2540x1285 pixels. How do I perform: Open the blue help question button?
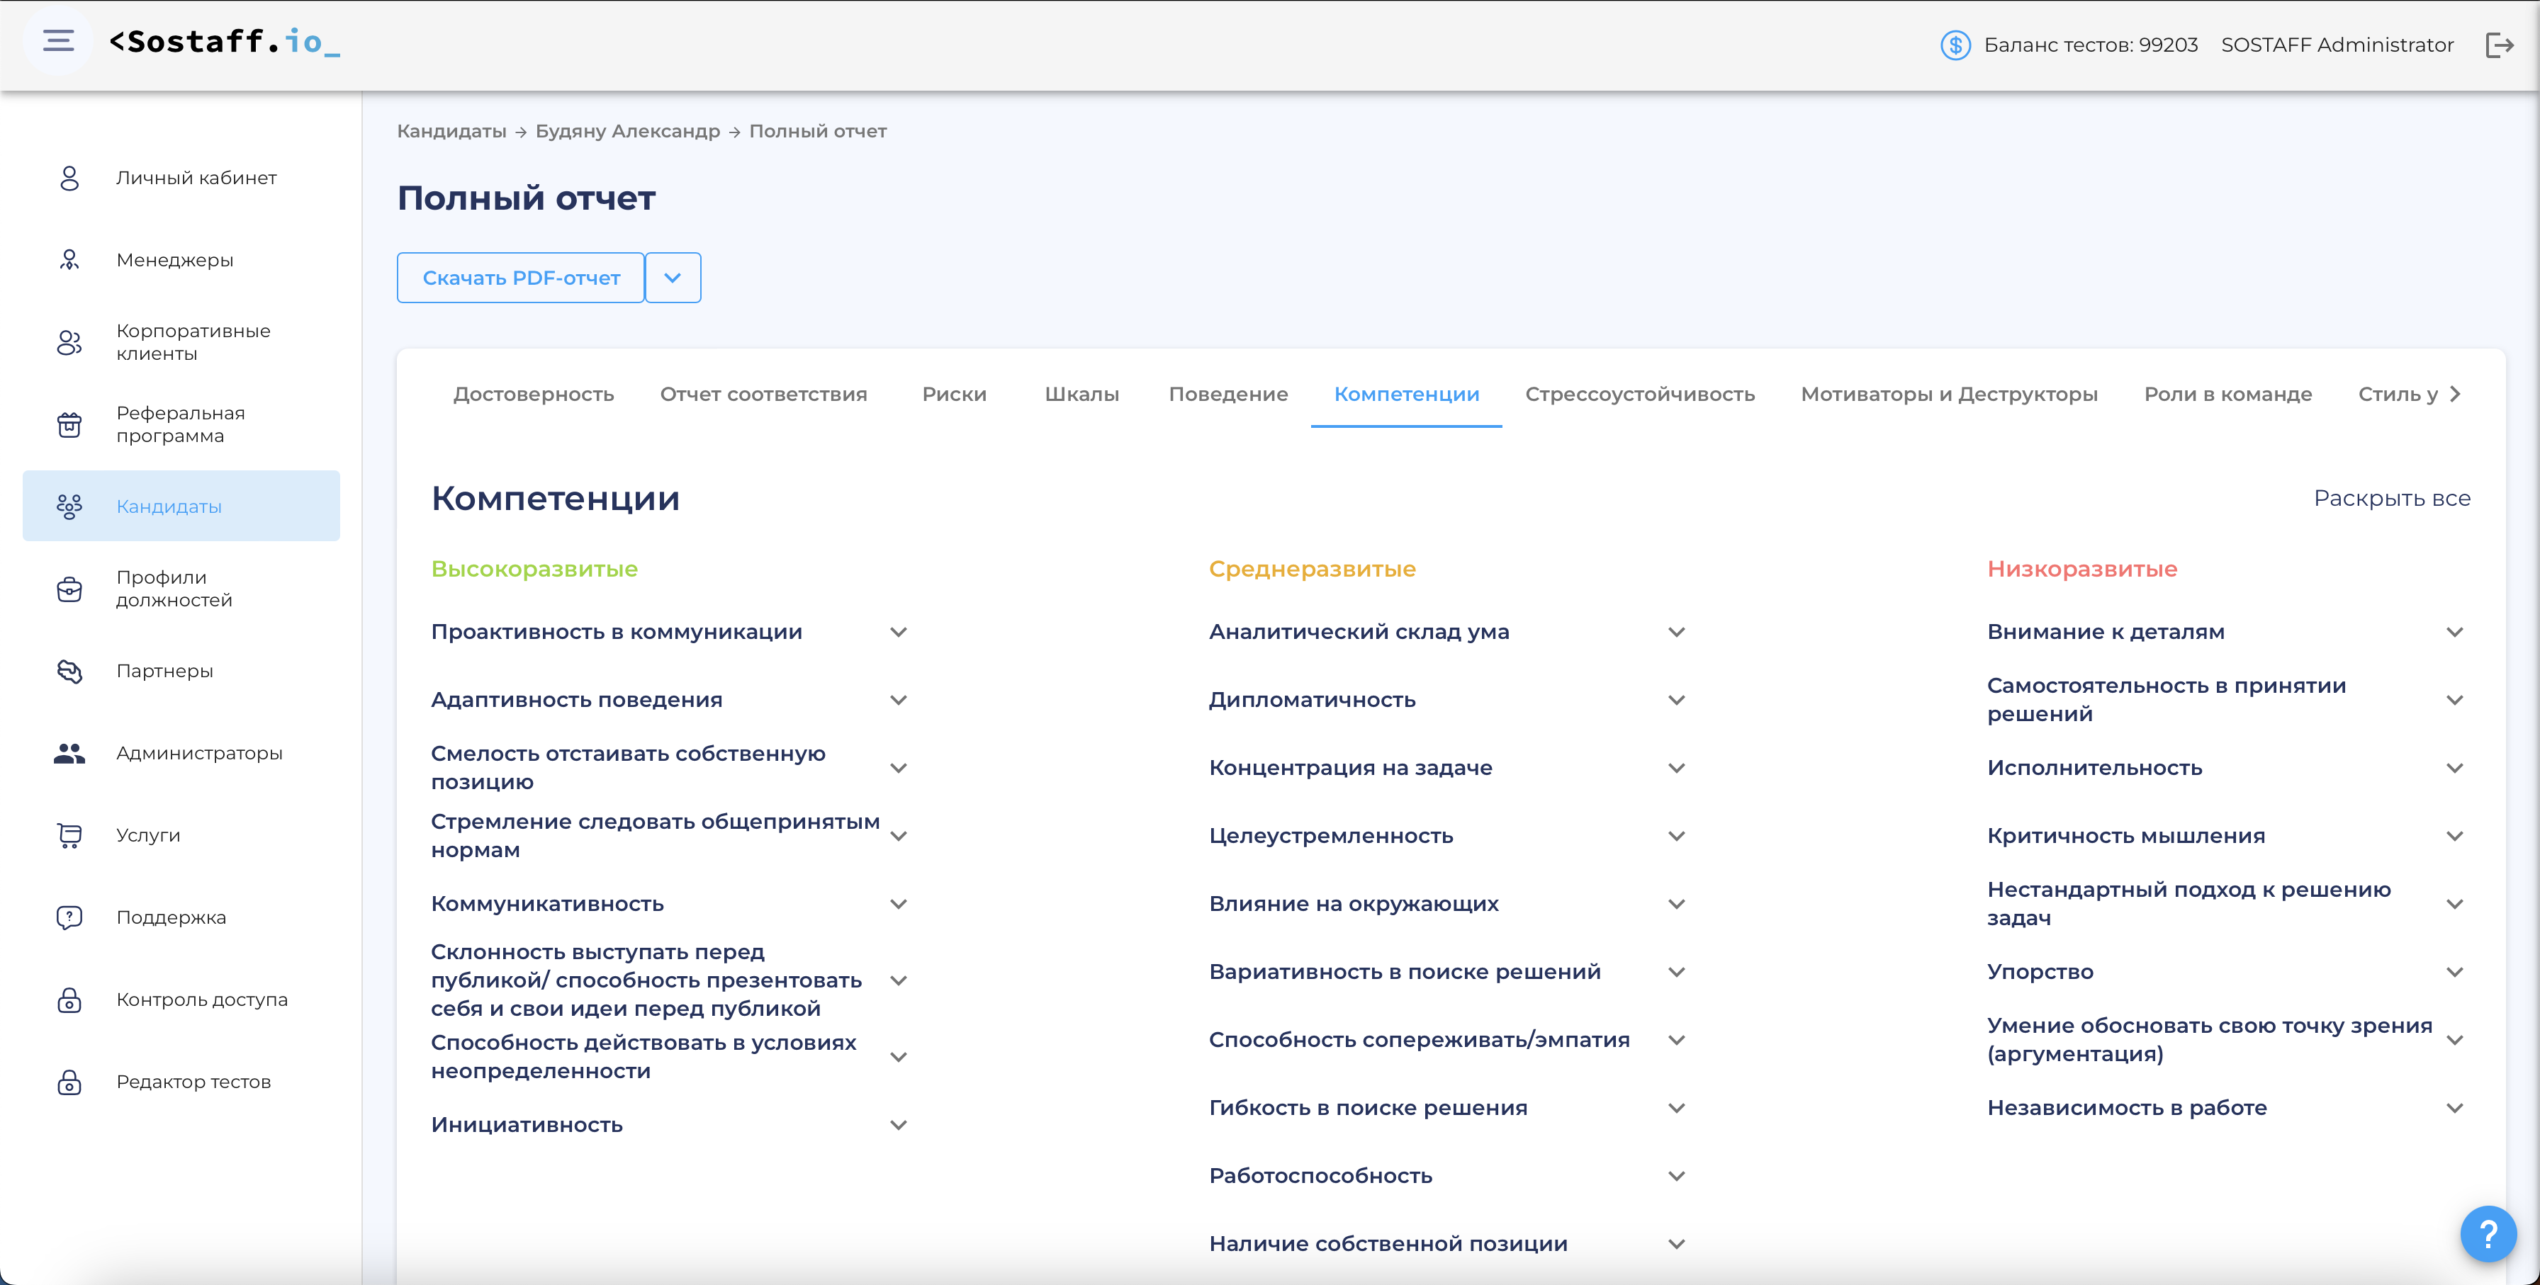2488,1233
